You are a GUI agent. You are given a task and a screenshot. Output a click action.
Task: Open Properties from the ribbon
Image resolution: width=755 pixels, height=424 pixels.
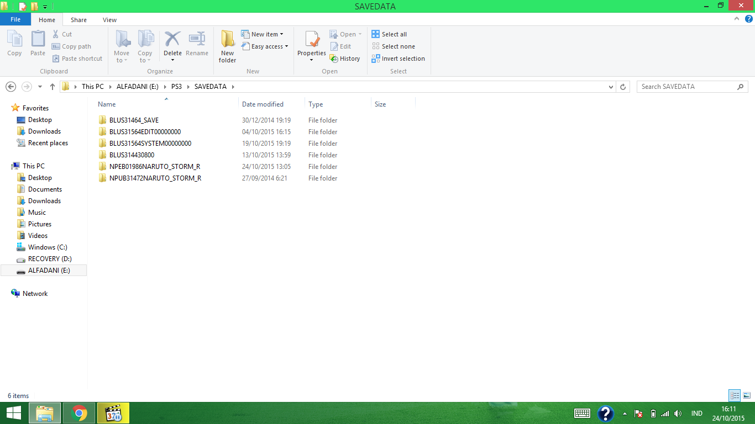click(x=311, y=44)
